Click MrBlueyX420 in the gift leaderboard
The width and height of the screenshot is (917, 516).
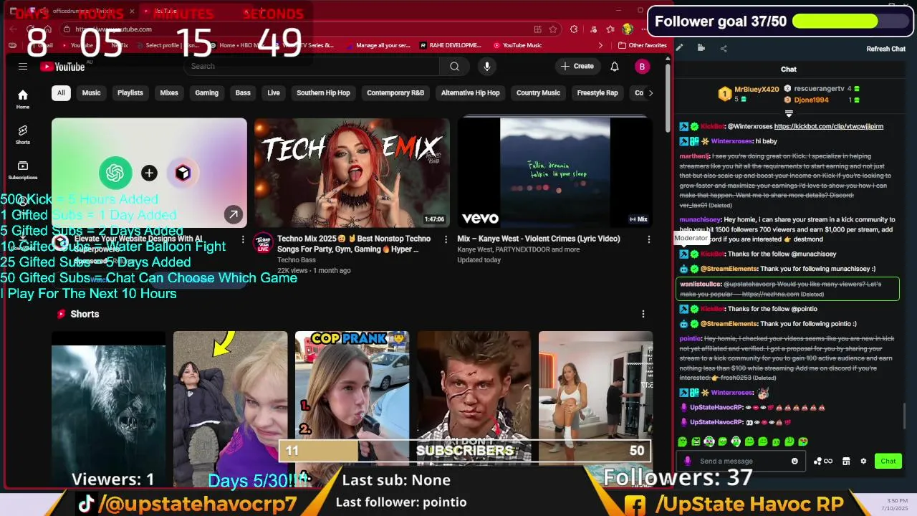(757, 90)
